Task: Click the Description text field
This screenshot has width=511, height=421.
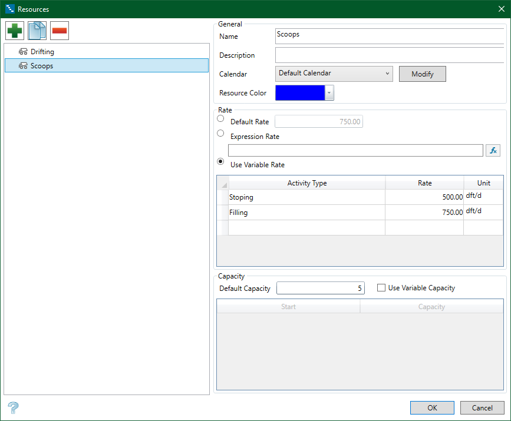Action: point(390,55)
